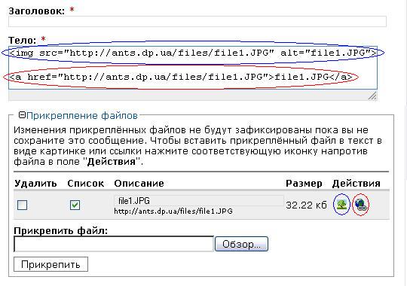
Task: Grab the Тело textarea resize handle
Action: (372, 96)
